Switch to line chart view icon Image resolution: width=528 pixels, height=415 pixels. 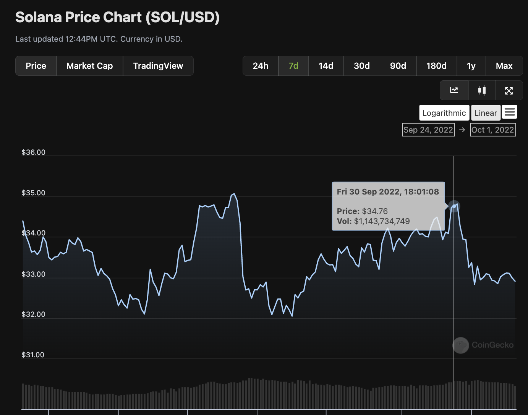454,90
